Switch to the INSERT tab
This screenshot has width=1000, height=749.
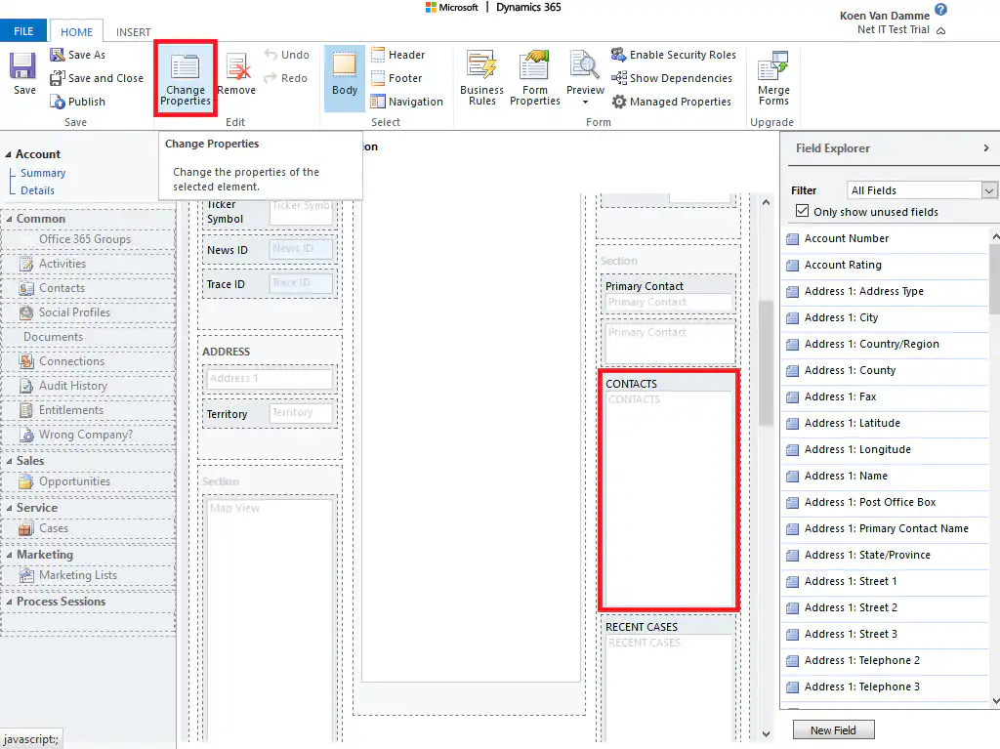point(133,30)
